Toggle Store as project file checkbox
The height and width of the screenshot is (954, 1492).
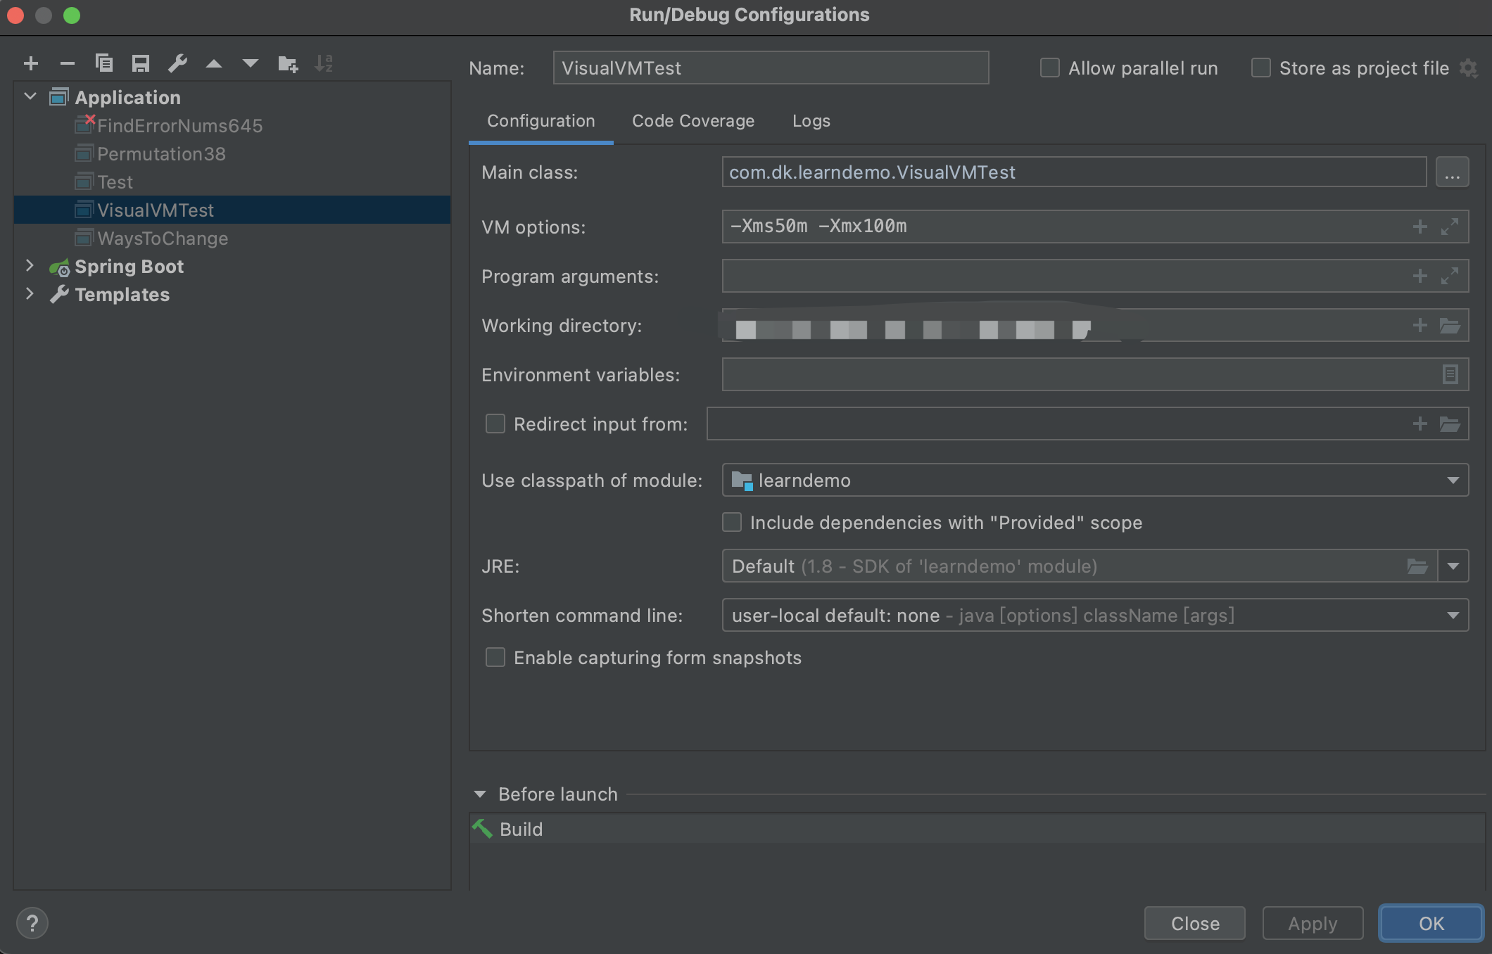(x=1261, y=68)
